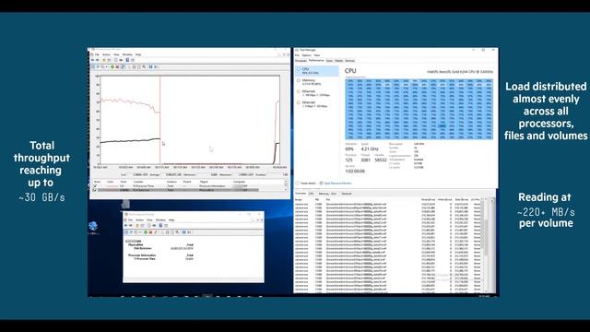Open File menu in report Performance Monitor window

click(131, 219)
